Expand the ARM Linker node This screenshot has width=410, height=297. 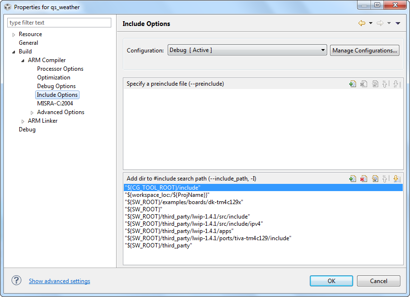(23, 121)
